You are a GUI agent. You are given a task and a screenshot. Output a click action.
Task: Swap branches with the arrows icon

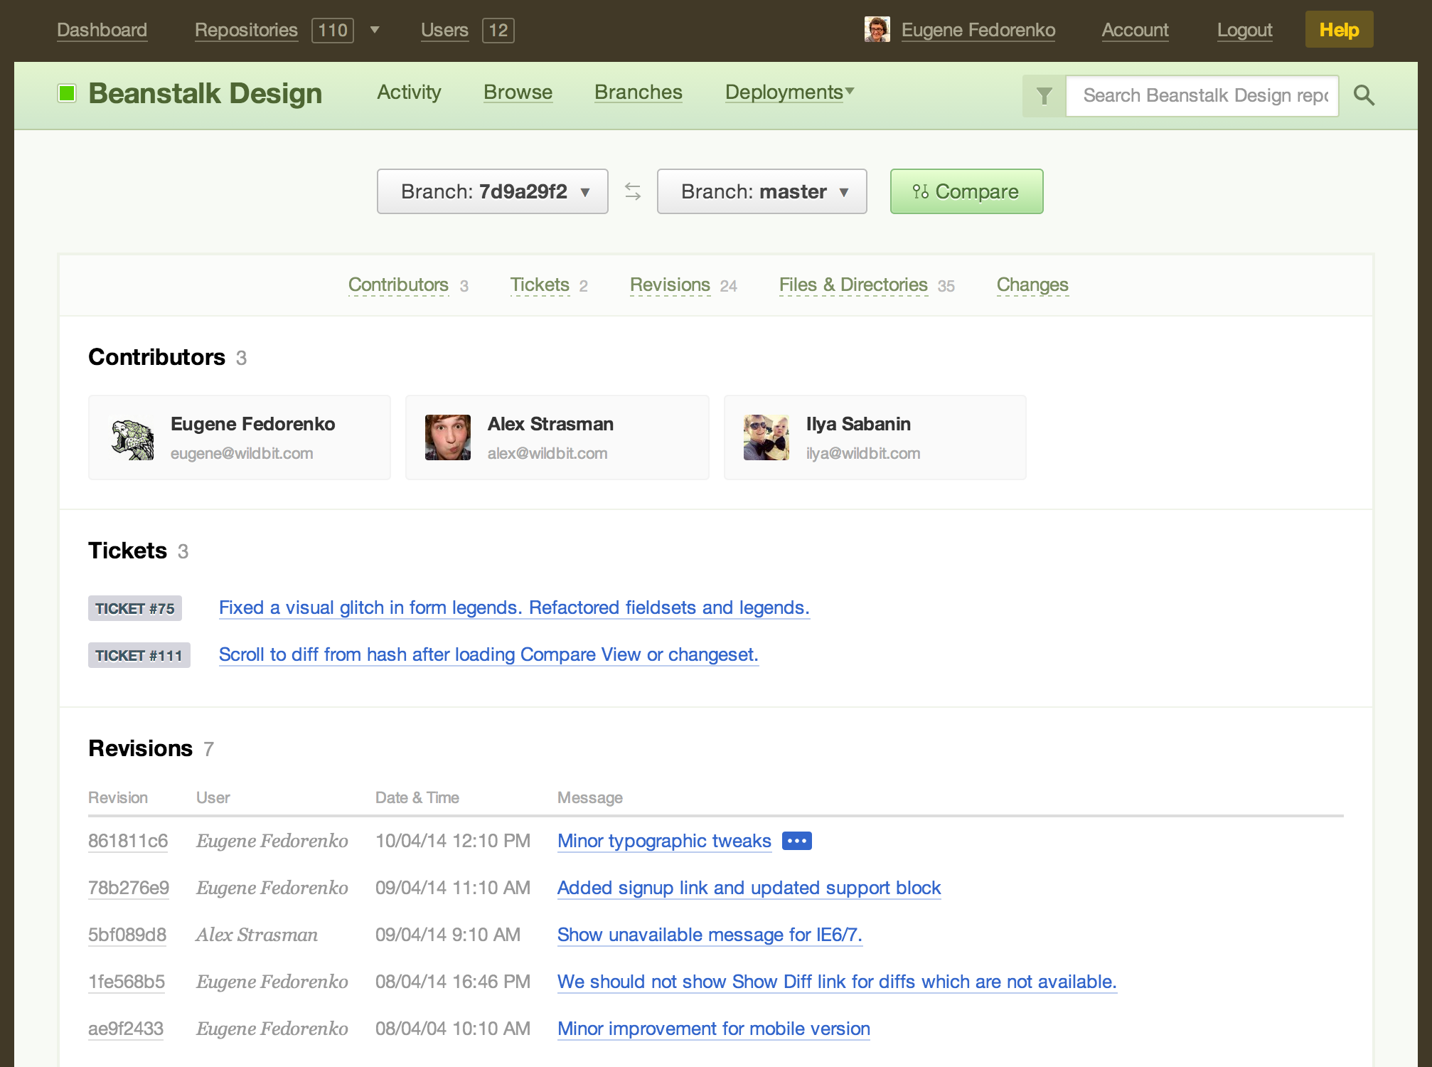coord(633,191)
